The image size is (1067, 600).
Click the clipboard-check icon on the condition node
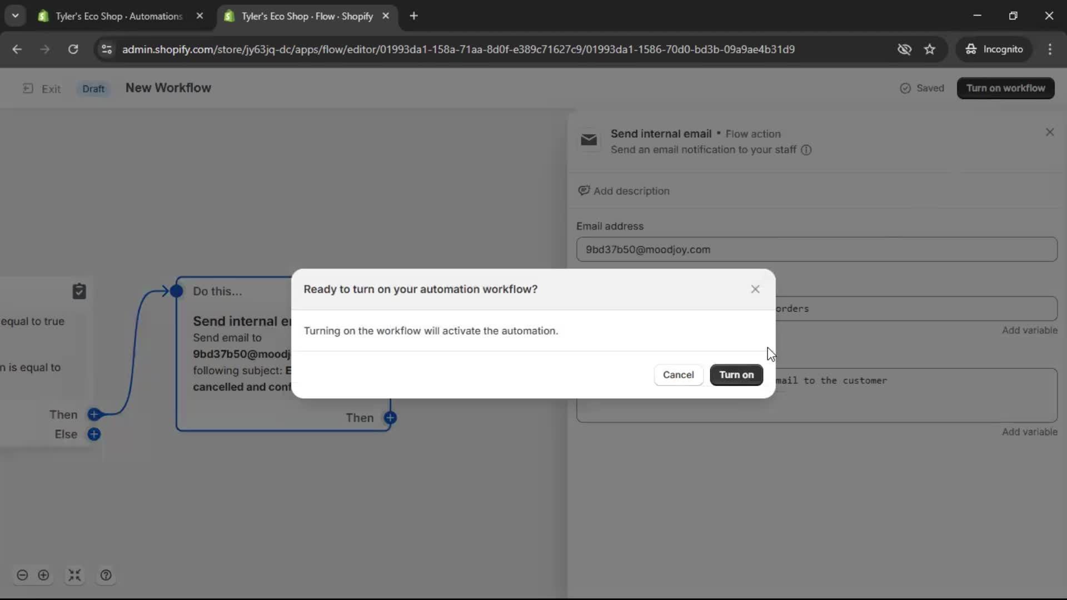[79, 291]
